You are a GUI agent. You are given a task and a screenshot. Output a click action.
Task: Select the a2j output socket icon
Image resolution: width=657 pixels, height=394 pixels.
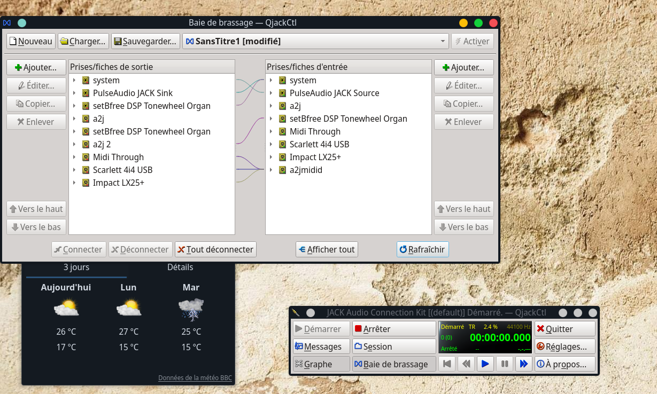click(x=86, y=119)
